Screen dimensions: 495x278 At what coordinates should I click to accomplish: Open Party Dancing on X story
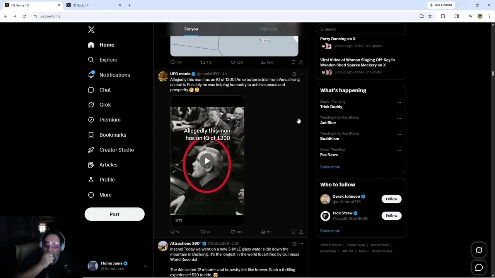[338, 39]
